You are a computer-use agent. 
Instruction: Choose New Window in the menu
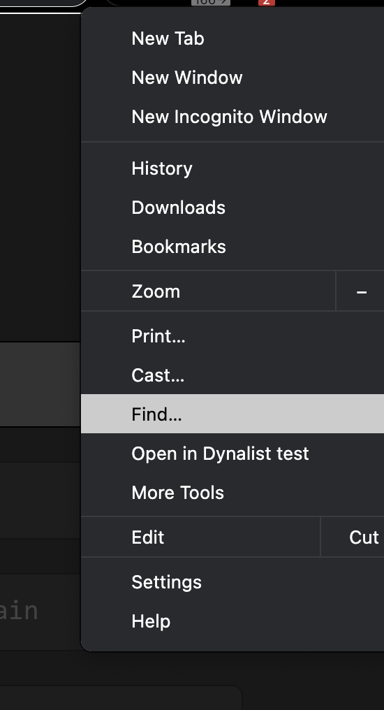click(x=232, y=78)
